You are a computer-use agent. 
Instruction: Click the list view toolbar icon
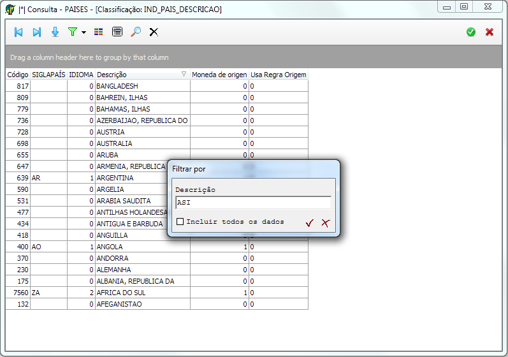tap(117, 32)
